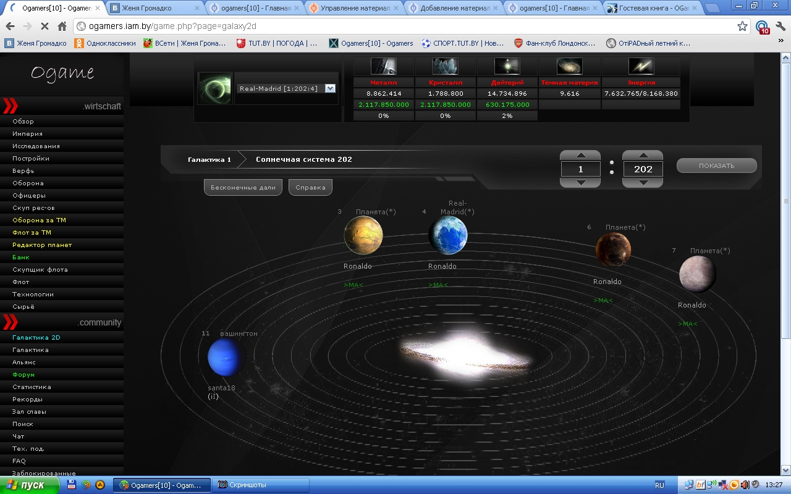This screenshot has height=494, width=791.
Task: Select the blue Real-Madrid planet at position 4
Action: (x=447, y=236)
